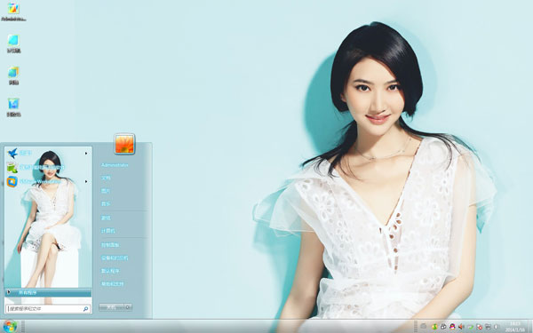Open Pictures (图片) in the Start menu
Viewport: 533px width, 333px height.
(x=106, y=191)
